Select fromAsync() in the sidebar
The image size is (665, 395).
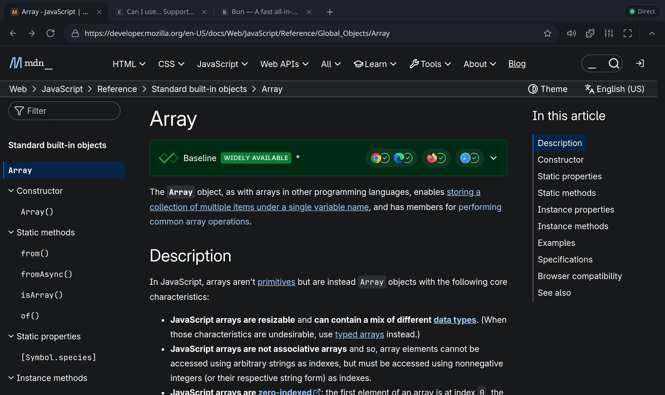(x=46, y=274)
